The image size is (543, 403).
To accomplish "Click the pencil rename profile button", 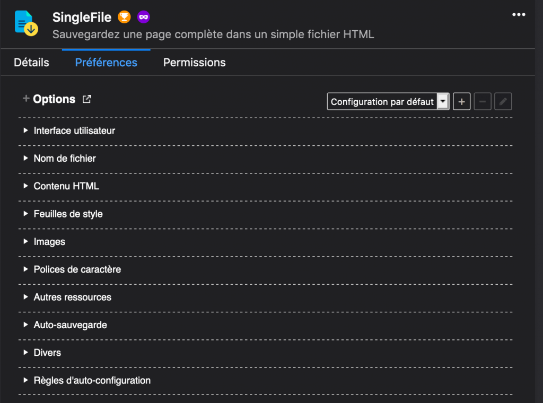I will (503, 101).
